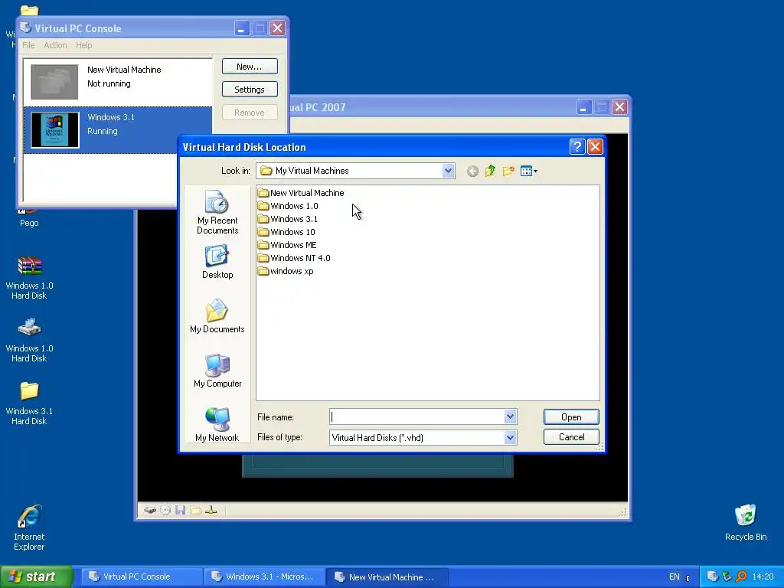Expand the File name dropdown arrow

tap(510, 416)
